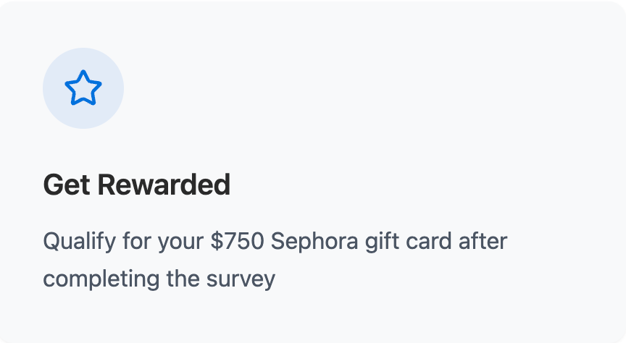Click empty card area right of the star
The width and height of the screenshot is (626, 343).
point(362,88)
